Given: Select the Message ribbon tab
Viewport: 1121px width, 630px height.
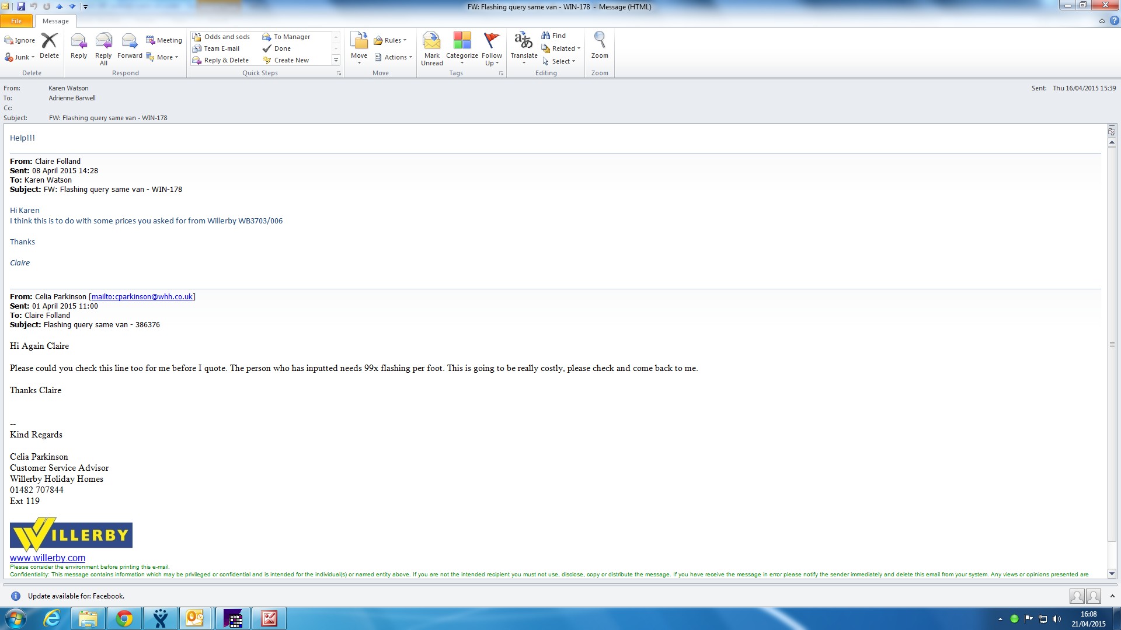Looking at the screenshot, I should (x=55, y=21).
